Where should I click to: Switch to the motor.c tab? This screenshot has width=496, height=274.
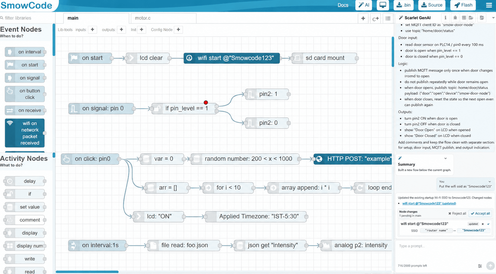click(x=163, y=18)
